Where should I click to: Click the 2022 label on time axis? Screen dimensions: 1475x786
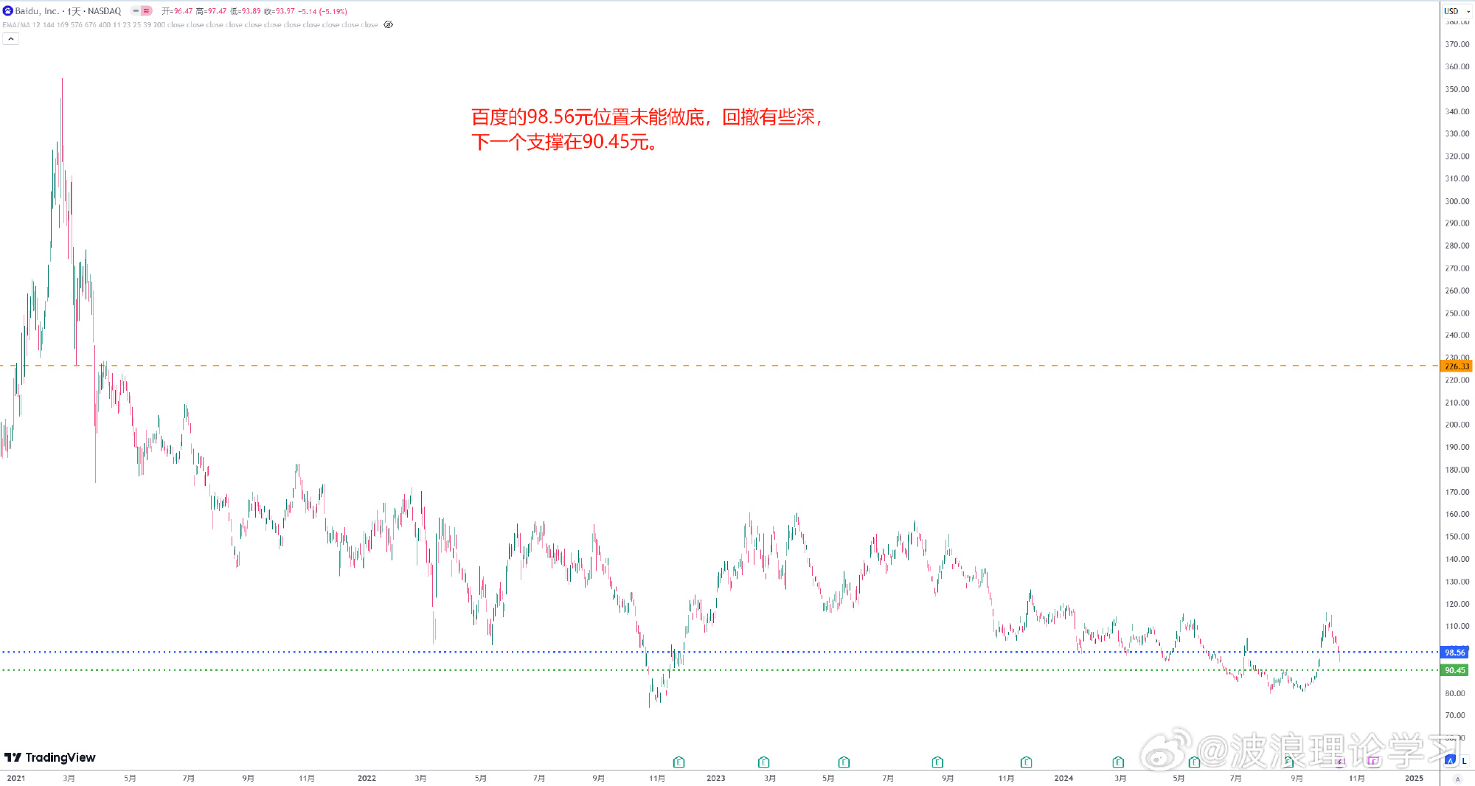367,778
